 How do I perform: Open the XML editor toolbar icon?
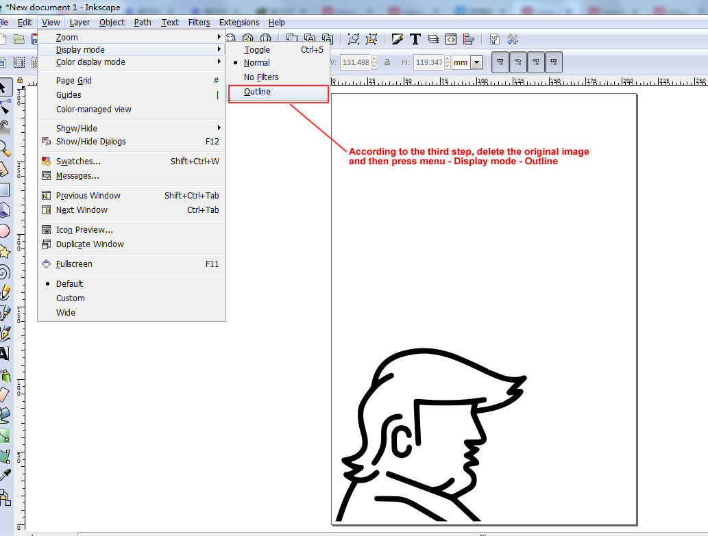click(x=451, y=39)
